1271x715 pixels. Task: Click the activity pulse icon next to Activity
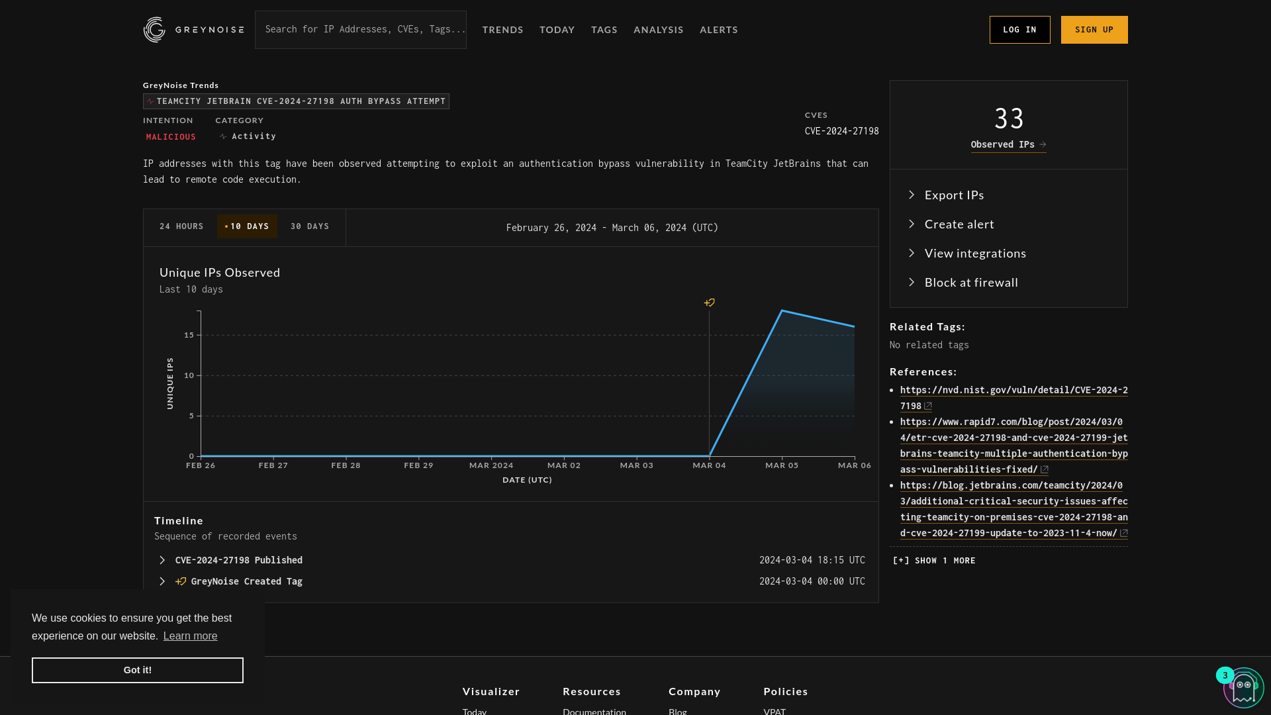point(223,136)
